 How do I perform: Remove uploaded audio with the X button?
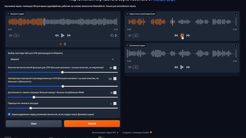[117, 15]
